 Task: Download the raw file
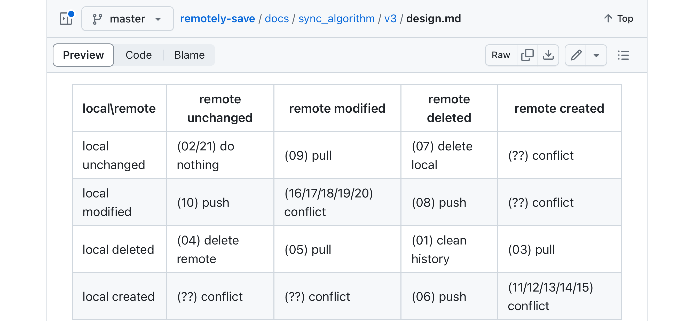coord(548,55)
